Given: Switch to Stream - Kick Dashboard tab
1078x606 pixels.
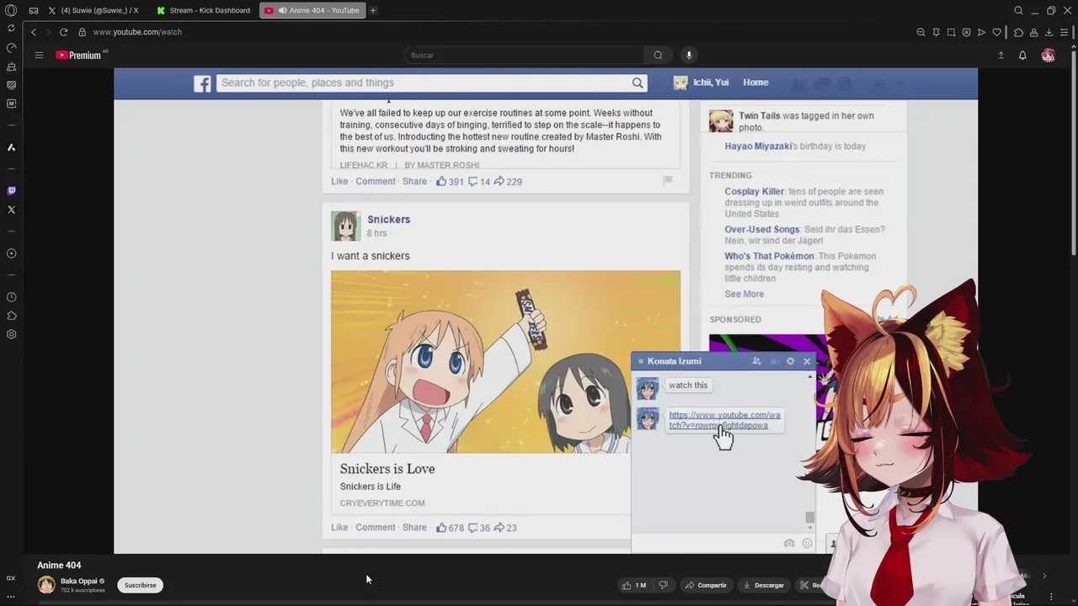Looking at the screenshot, I should (x=203, y=10).
